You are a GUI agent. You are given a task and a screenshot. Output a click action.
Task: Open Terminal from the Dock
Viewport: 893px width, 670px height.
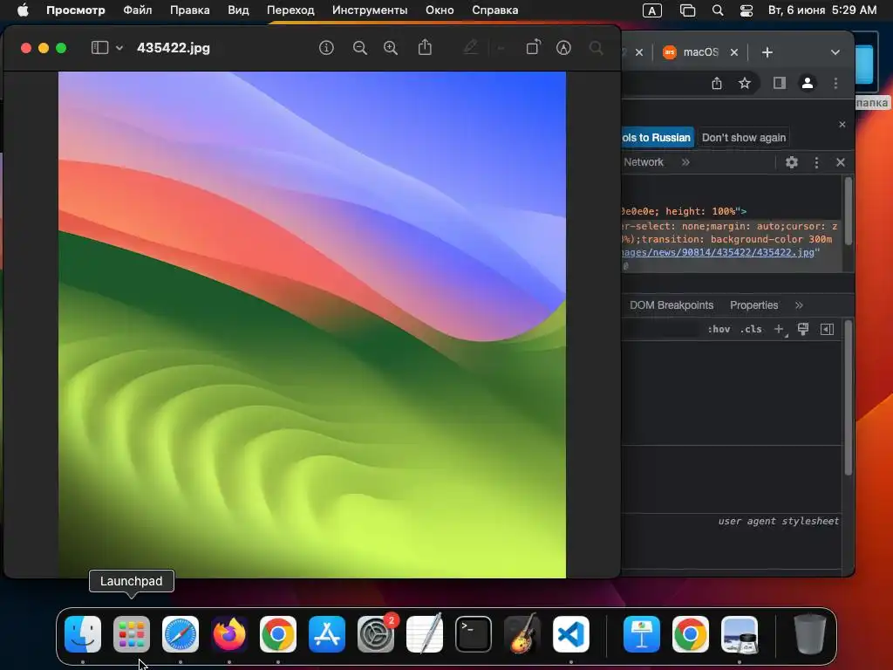click(x=474, y=634)
